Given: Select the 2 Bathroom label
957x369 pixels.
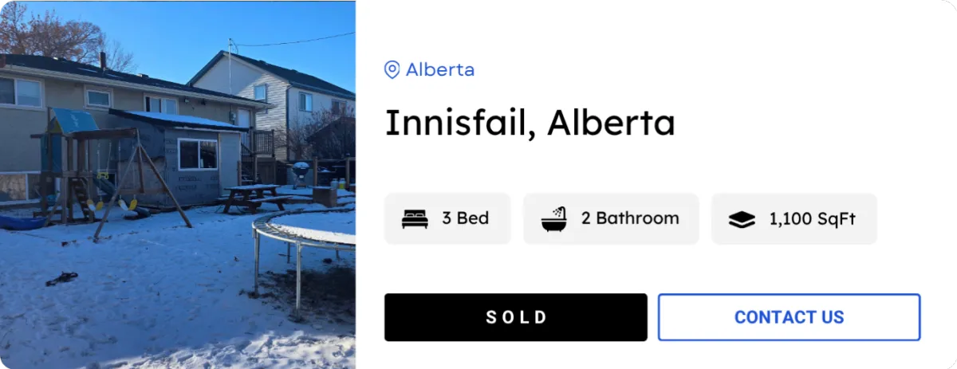Looking at the screenshot, I should coord(630,218).
